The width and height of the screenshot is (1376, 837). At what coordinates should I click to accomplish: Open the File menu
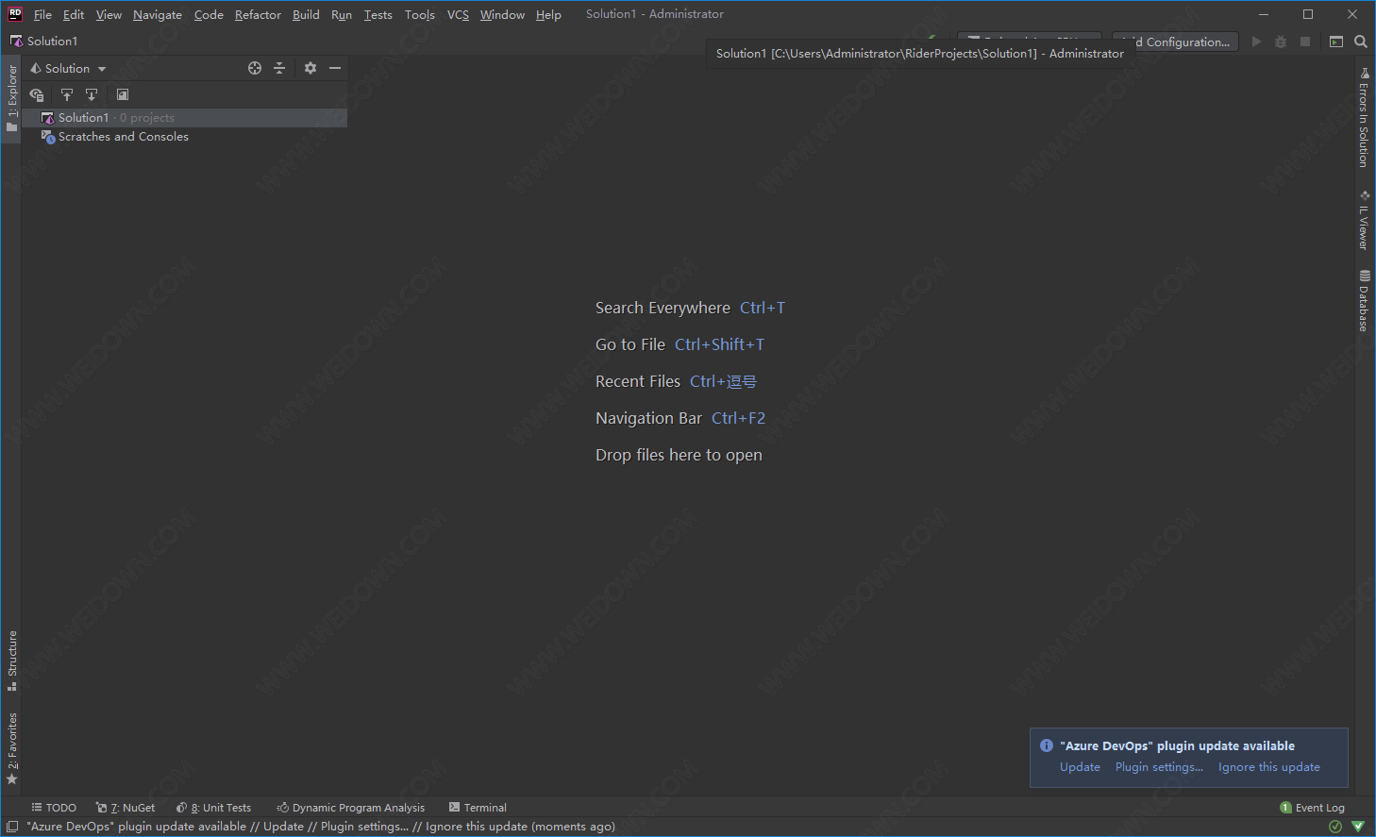coord(42,14)
